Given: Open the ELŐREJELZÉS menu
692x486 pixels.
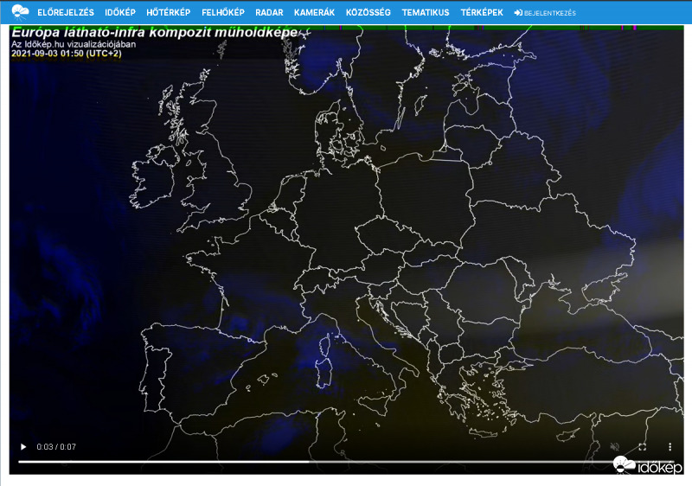Looking at the screenshot, I should [66, 13].
